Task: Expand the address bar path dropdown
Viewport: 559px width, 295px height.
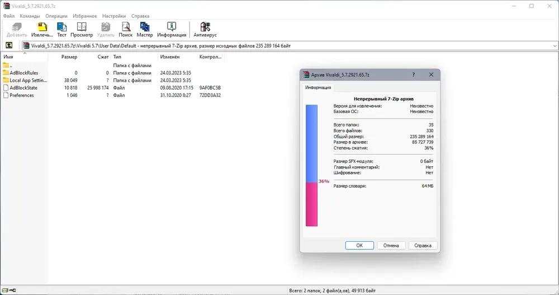Action: click(555, 46)
